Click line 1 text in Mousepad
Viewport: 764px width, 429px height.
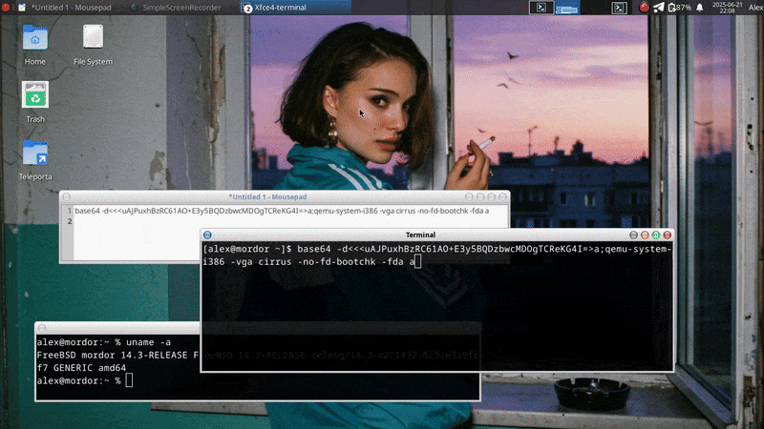point(282,211)
